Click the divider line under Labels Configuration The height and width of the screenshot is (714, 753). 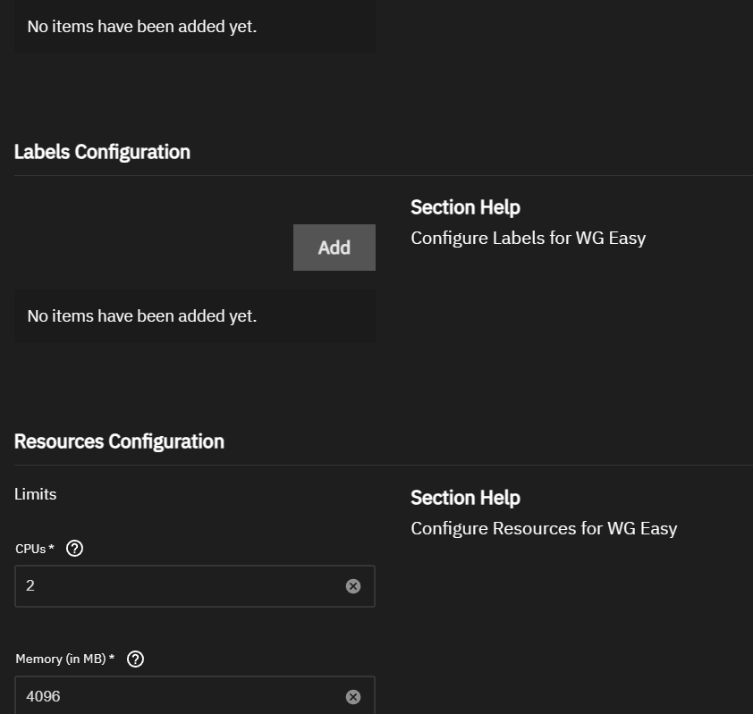tap(384, 176)
